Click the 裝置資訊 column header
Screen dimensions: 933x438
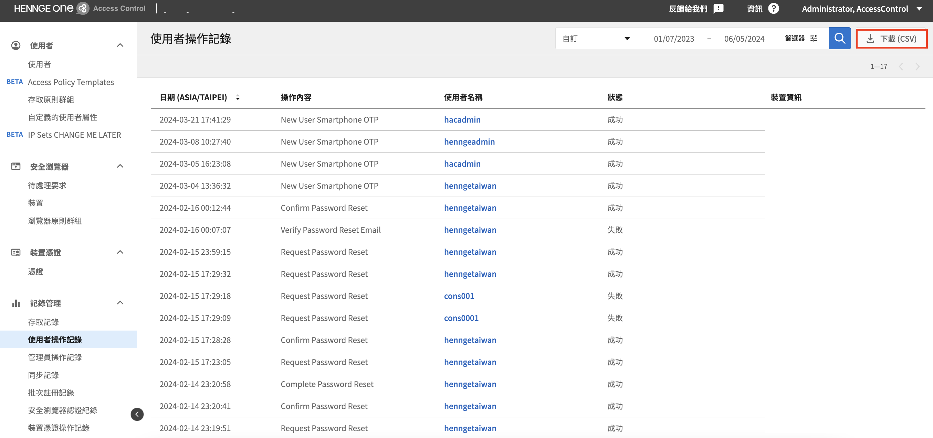click(786, 97)
